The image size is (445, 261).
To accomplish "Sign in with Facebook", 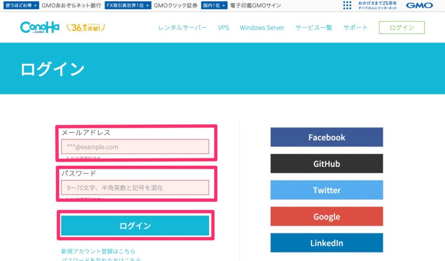I will point(327,137).
